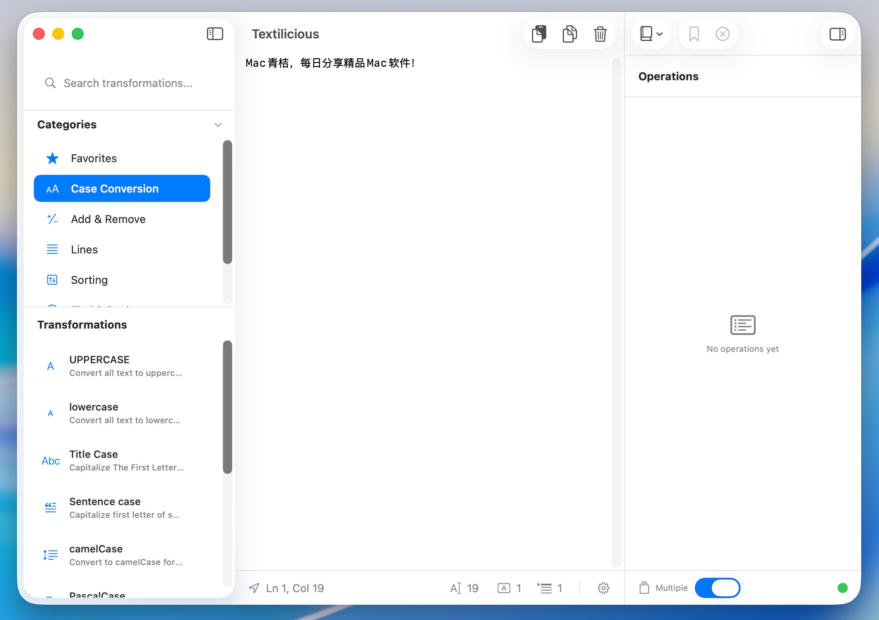The width and height of the screenshot is (879, 620).
Task: Toggle the Multiple switch off
Action: coord(717,588)
